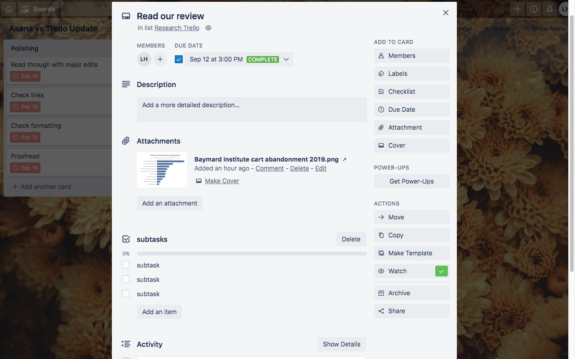
Task: Click Sep 16 badge on Proofread
Action: click(x=25, y=168)
